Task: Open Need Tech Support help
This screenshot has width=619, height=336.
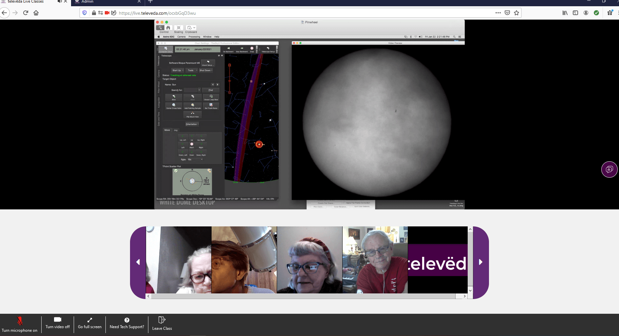Action: (127, 323)
